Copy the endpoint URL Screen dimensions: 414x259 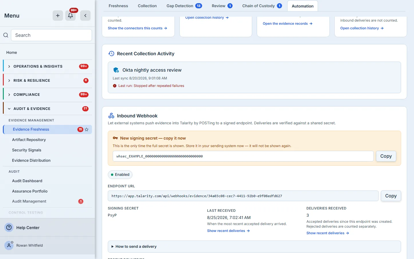[x=391, y=196]
